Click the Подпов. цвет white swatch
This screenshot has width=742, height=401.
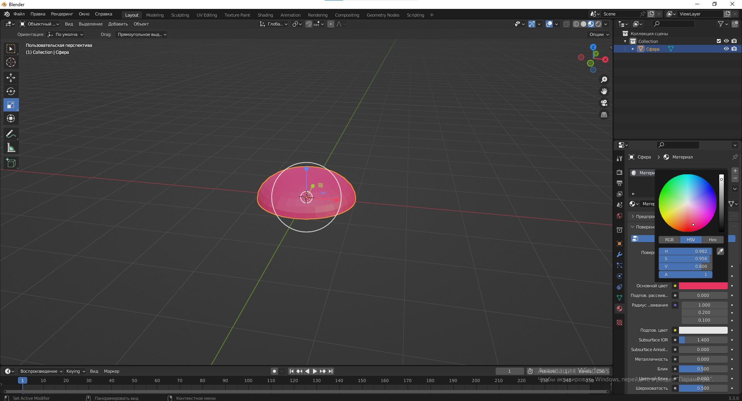(x=703, y=330)
